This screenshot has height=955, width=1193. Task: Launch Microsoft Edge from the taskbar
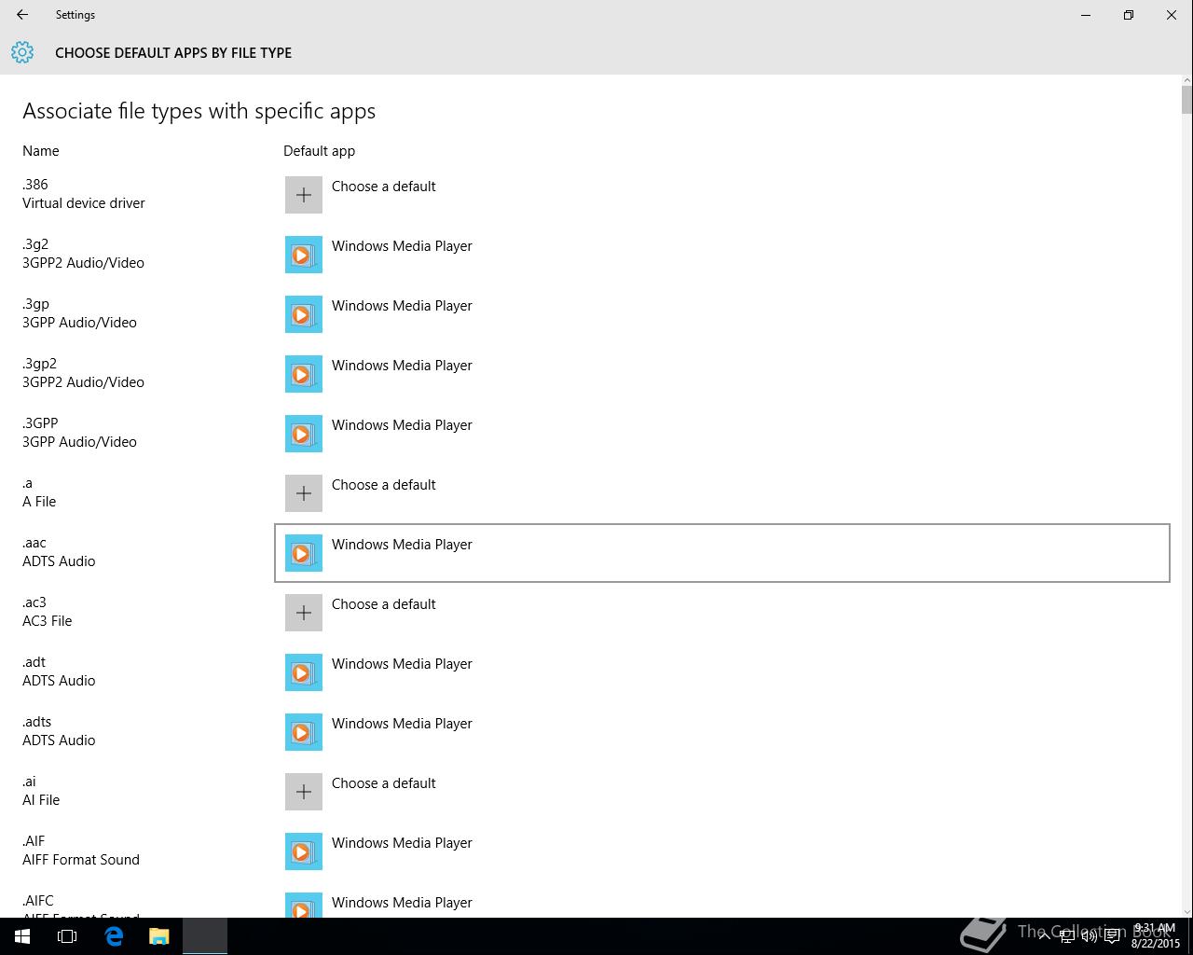point(114,936)
